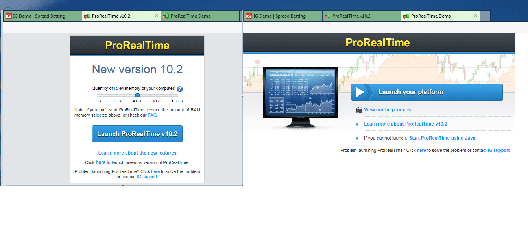Set the RAM slider to 8 GB
The height and width of the screenshot is (244, 528).
coord(157,95)
